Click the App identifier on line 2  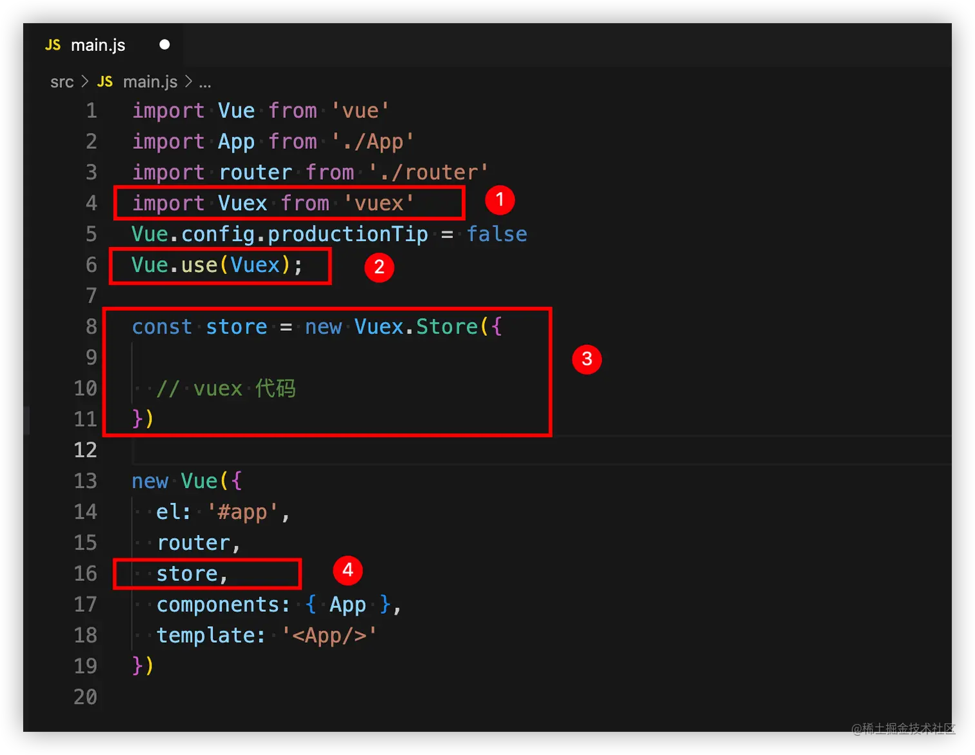tap(236, 142)
